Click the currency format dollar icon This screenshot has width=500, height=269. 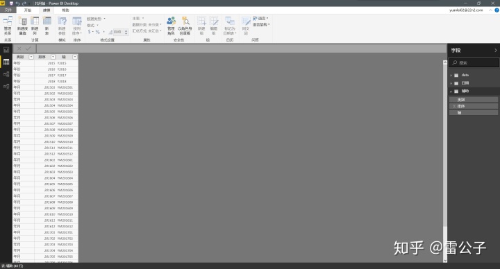pyautogui.click(x=90, y=32)
